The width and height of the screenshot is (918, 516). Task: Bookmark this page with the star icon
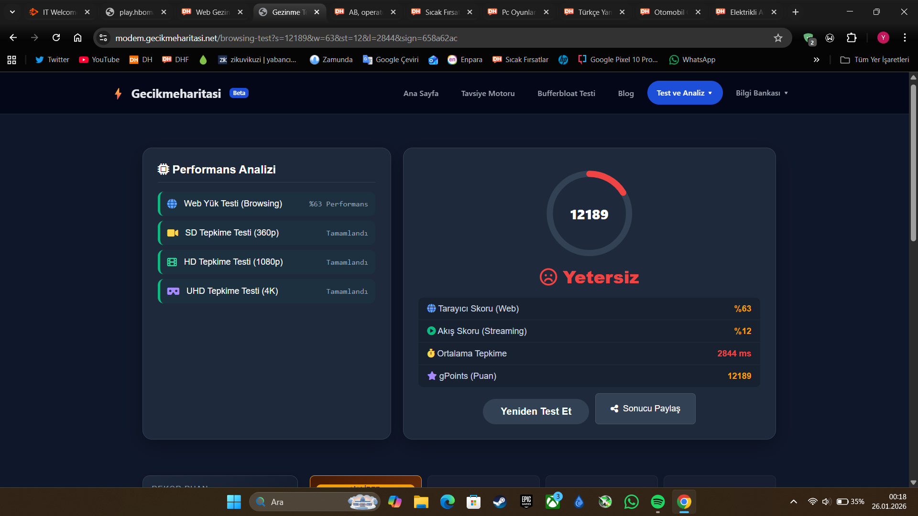[778, 38]
